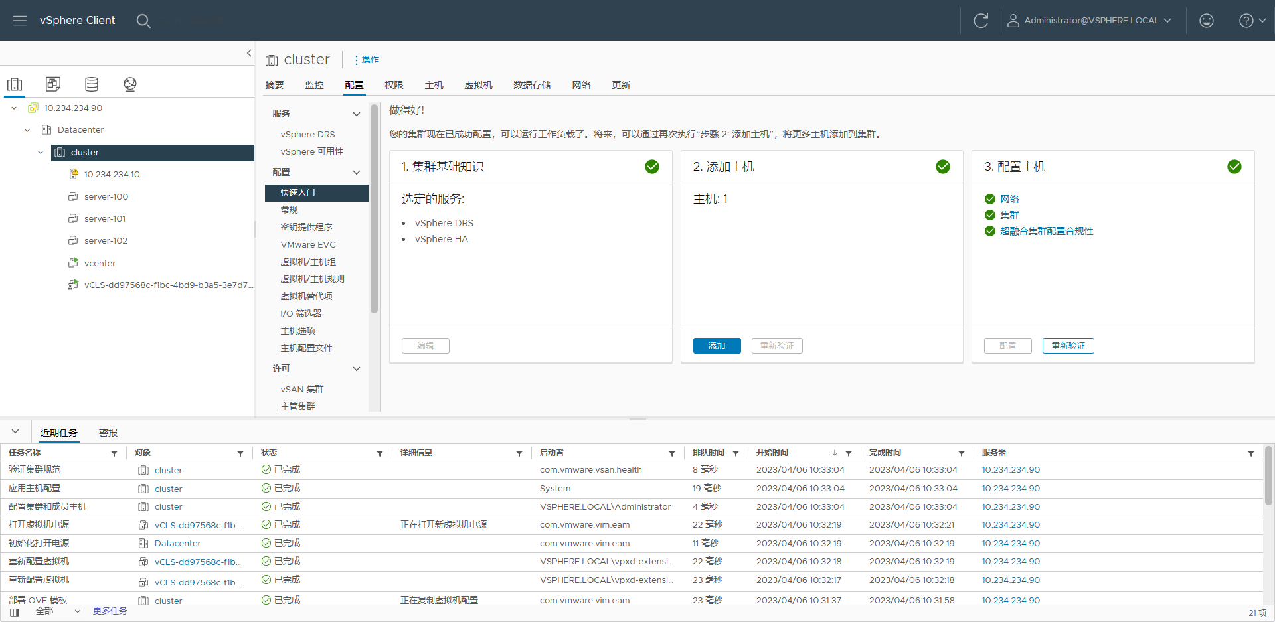Filter the 任务名称 column
Screen dimensions: 1275x622
[x=114, y=453]
